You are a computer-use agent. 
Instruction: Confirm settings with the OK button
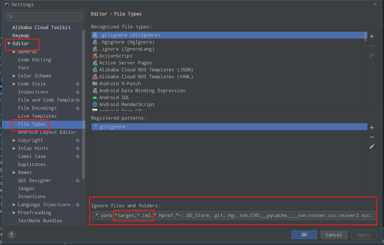(304, 235)
